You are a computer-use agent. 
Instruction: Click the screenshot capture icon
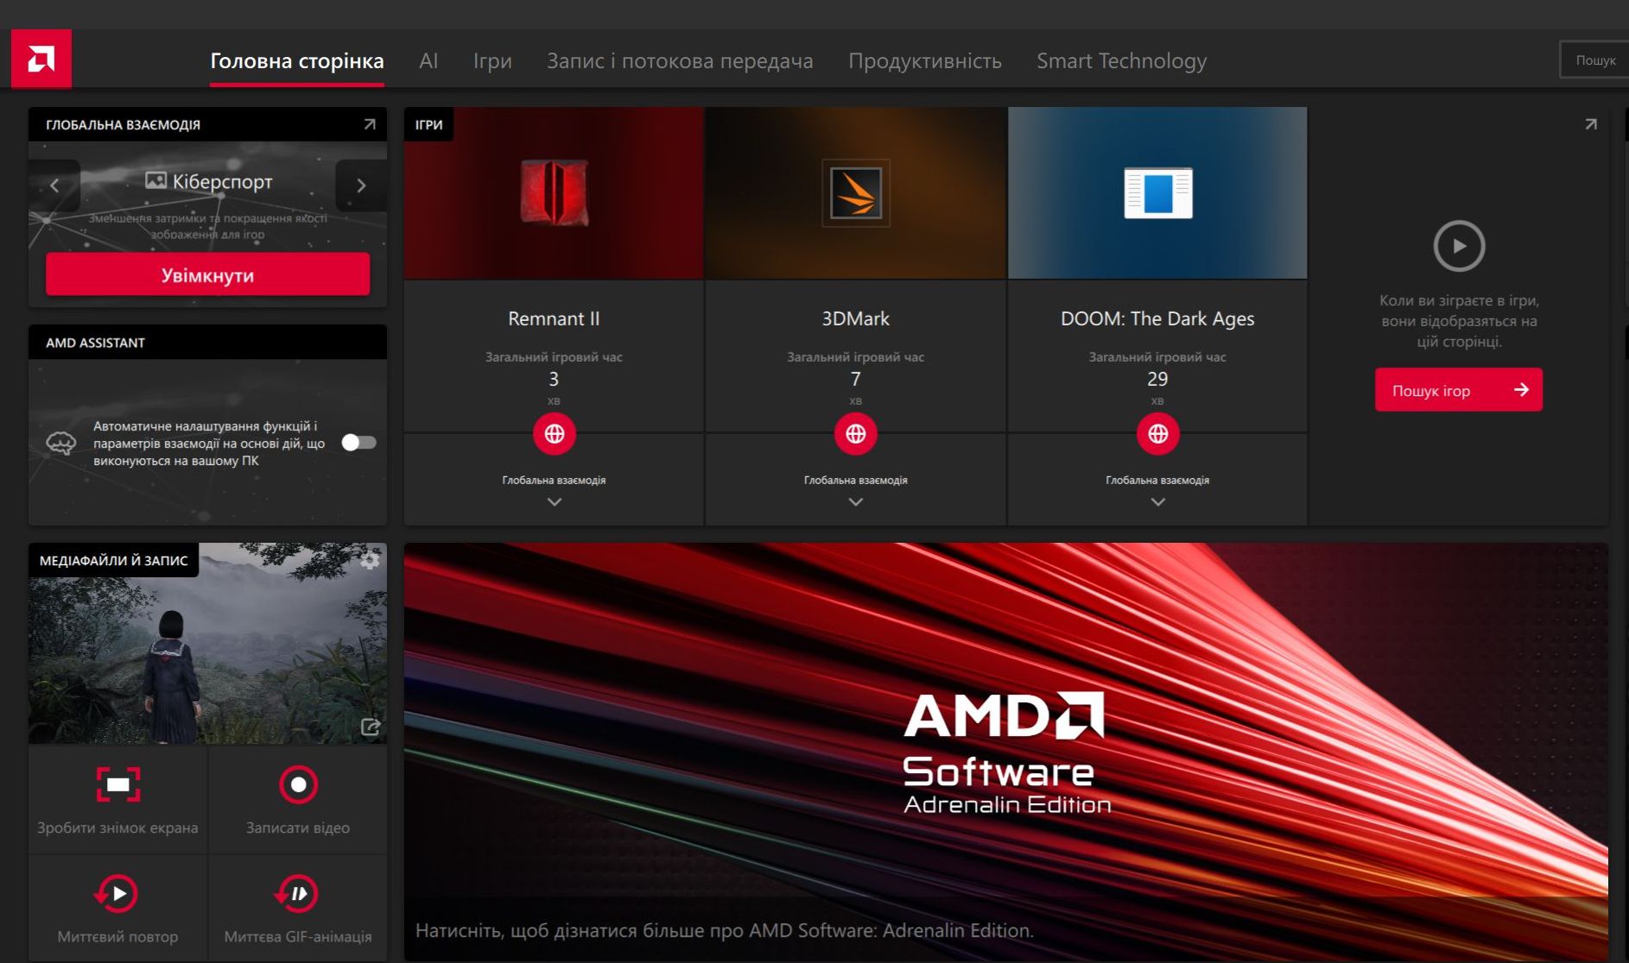tap(118, 784)
